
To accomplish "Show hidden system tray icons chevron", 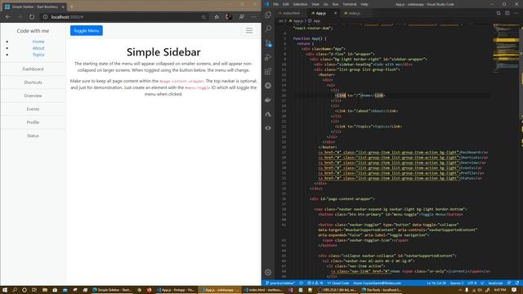I will [x=460, y=290].
